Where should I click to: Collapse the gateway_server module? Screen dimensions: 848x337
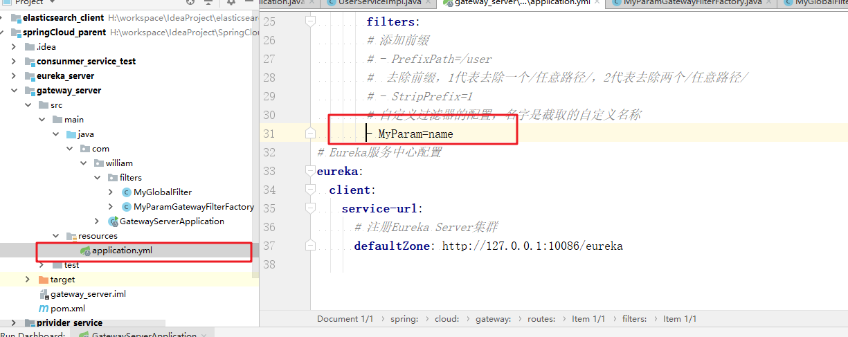pyautogui.click(x=14, y=90)
